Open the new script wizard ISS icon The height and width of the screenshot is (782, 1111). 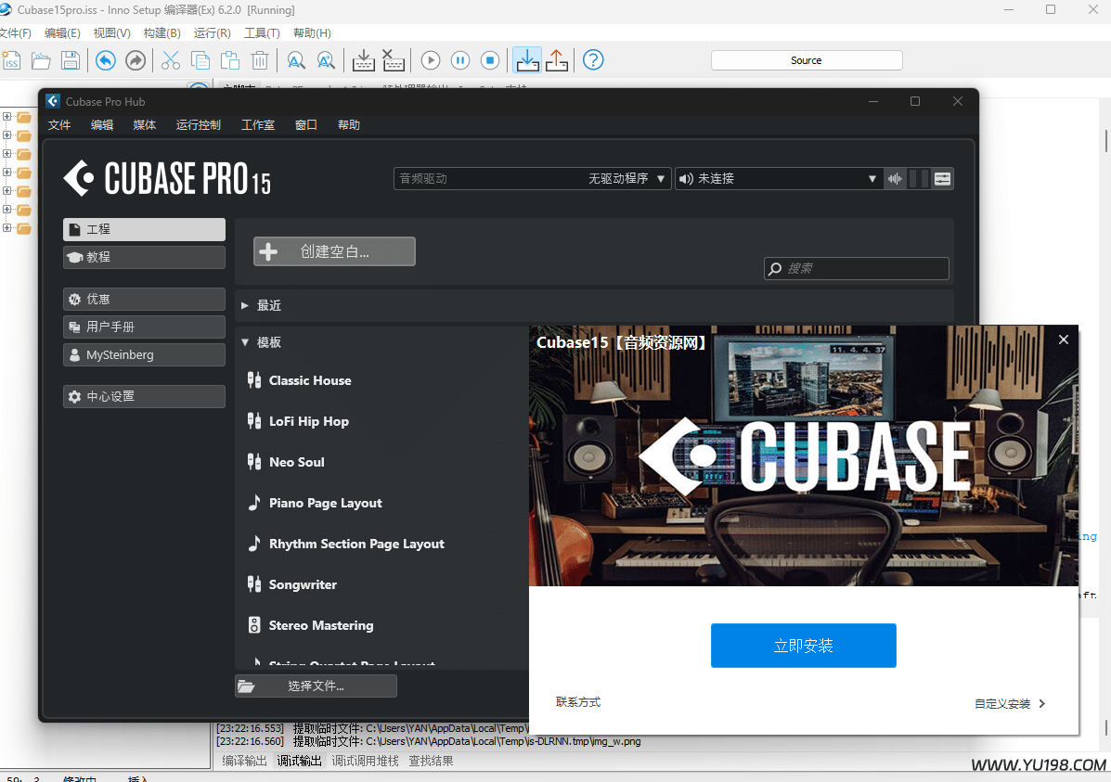click(11, 59)
